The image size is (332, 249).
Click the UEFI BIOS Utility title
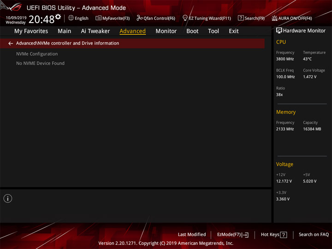pos(76,8)
